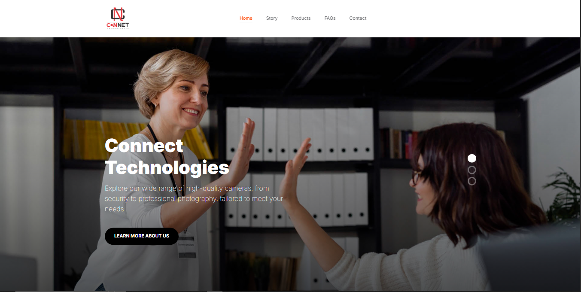
Task: Click the hero description paragraph about cameras
Action: click(194, 199)
